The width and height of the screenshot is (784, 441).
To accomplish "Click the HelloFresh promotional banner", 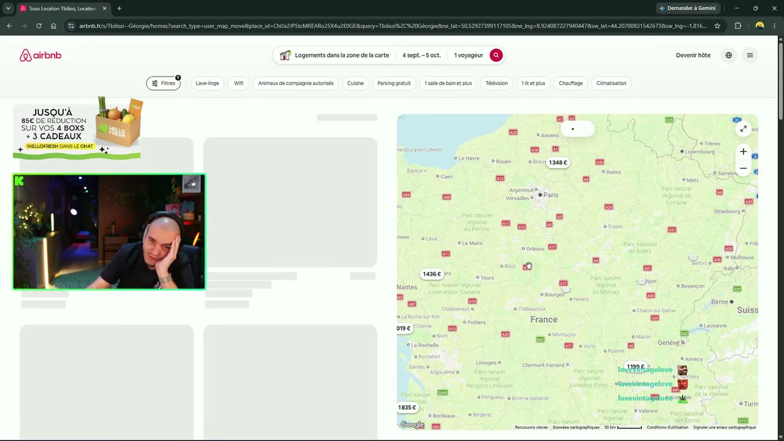I will point(78,128).
